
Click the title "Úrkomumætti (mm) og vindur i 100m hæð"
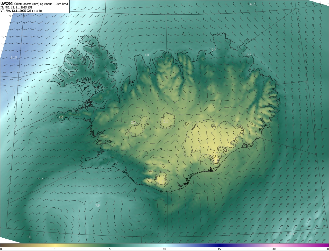41,3
